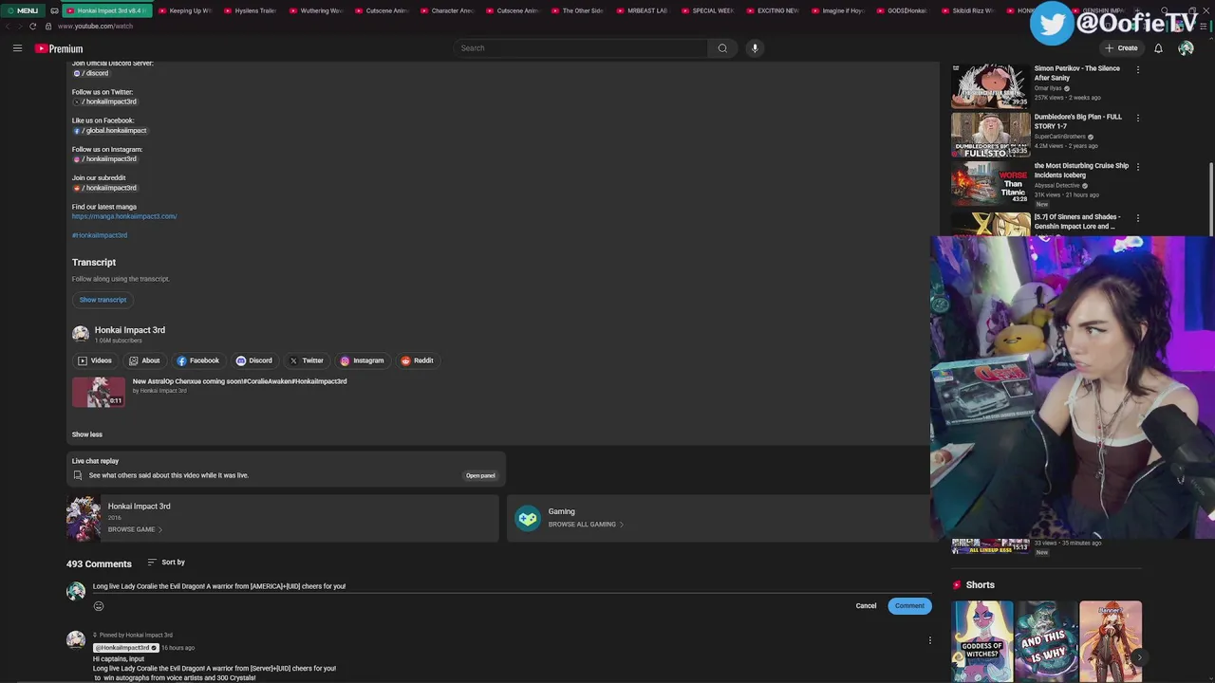Open the Discord chip link
The image size is (1215, 683).
254,360
